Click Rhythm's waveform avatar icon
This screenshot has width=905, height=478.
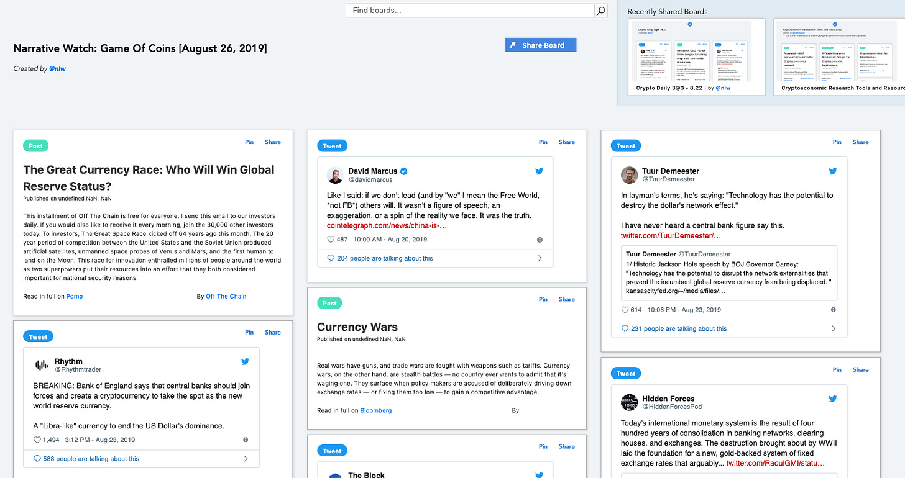coord(42,365)
